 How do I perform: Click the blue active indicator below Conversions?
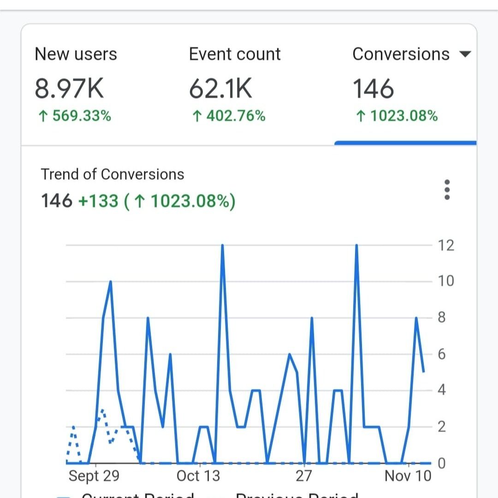coord(405,143)
